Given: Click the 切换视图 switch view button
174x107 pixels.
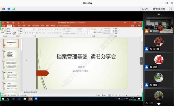Looking at the screenshot, I should (159, 9).
